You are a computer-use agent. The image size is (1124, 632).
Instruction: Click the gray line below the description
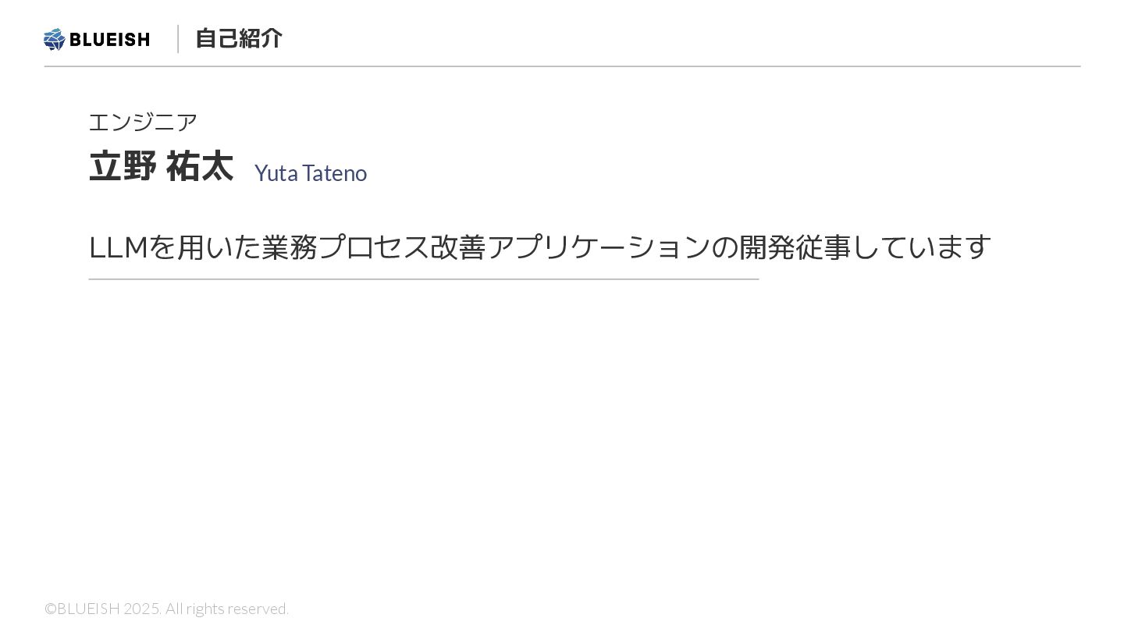click(423, 279)
